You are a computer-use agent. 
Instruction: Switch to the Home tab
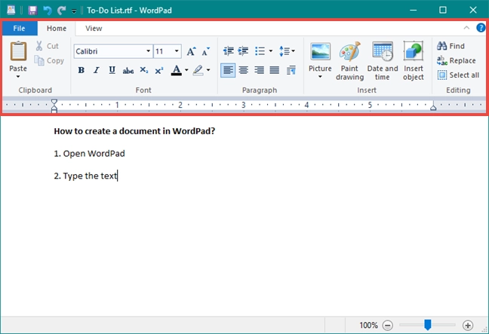click(57, 29)
